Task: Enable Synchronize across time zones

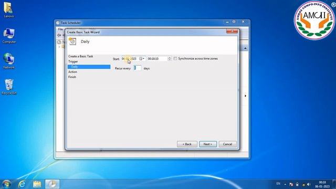Action: click(175, 58)
